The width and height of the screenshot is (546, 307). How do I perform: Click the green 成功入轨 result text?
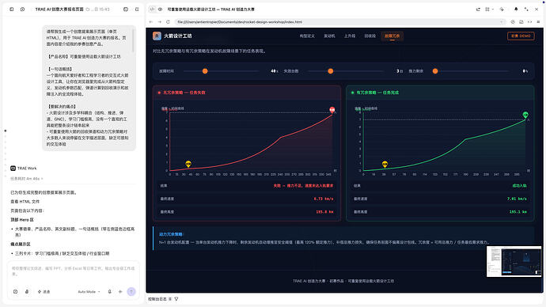pyautogui.click(x=520, y=186)
